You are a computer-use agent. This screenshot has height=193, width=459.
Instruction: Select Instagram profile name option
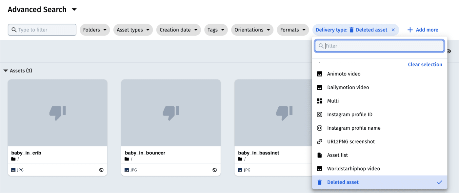tap(380, 128)
